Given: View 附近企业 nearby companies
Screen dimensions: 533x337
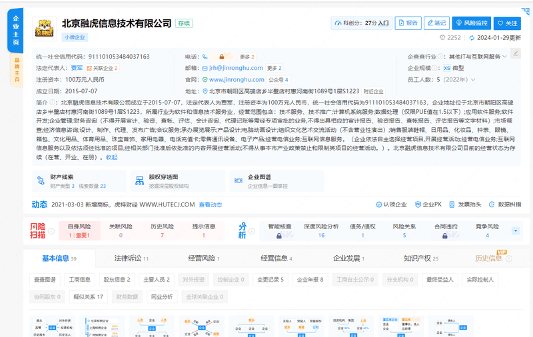Looking at the screenshot, I should click(x=373, y=91).
